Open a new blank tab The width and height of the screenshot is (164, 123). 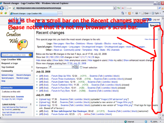60,14
